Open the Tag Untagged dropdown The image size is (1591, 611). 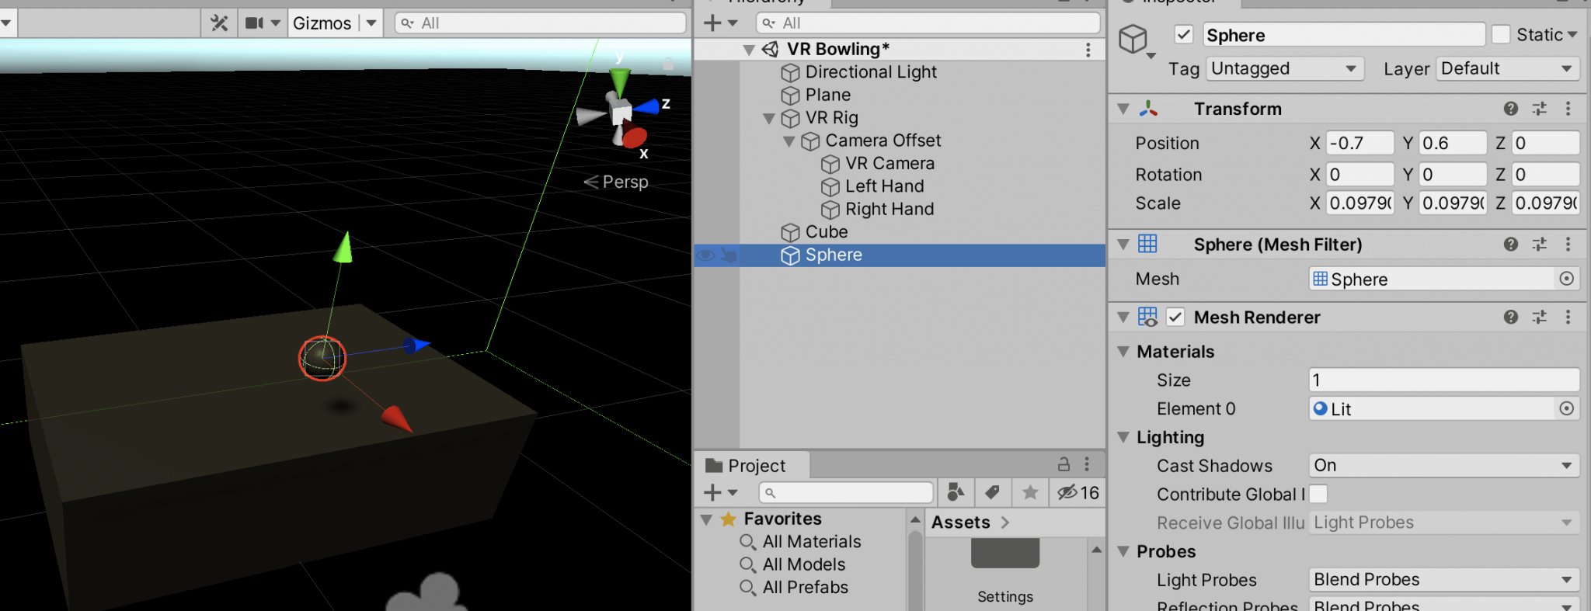(x=1285, y=68)
